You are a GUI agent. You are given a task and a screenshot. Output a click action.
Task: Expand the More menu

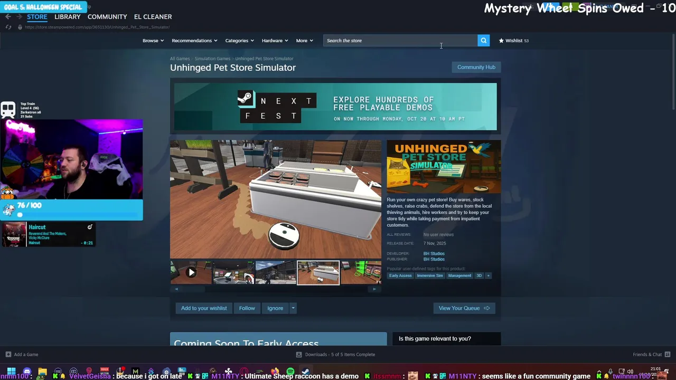click(x=305, y=41)
